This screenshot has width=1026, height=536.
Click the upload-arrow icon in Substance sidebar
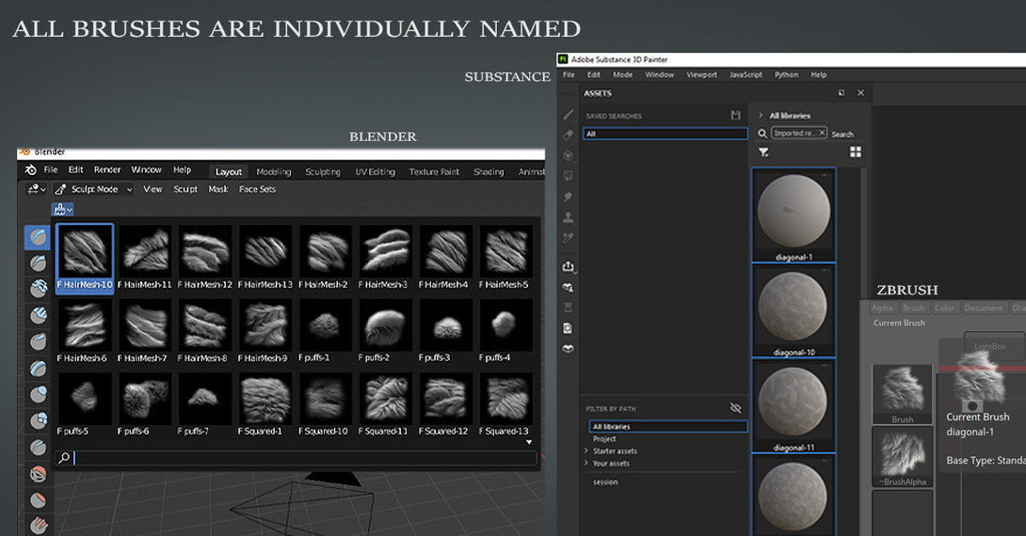click(x=568, y=266)
